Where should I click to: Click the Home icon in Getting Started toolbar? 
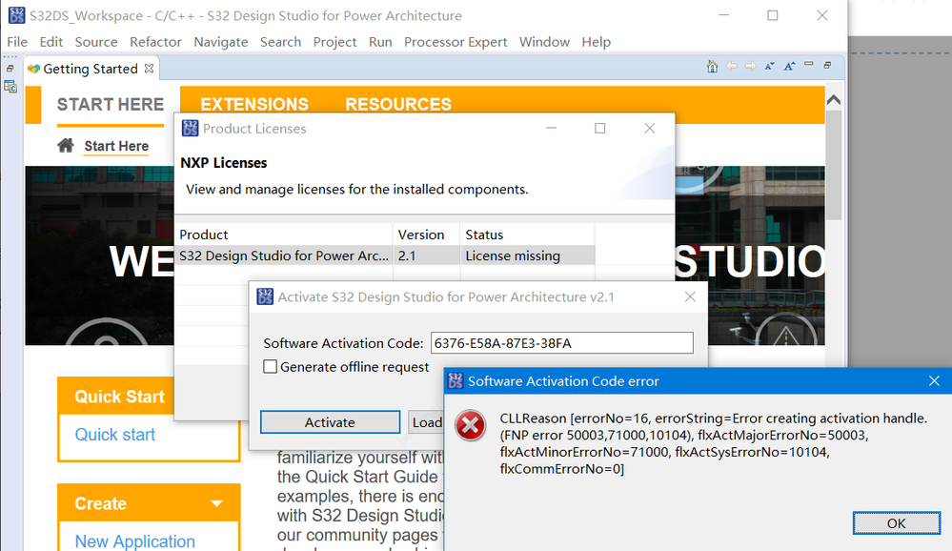point(712,66)
